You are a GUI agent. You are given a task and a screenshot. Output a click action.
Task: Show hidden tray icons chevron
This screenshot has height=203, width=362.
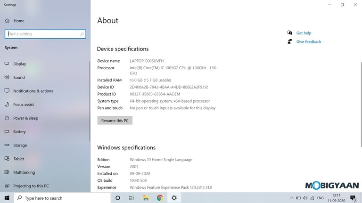[x=291, y=198]
